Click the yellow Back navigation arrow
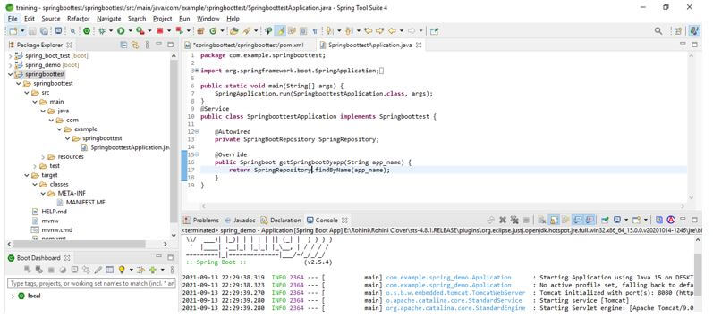The width and height of the screenshot is (713, 325). pyautogui.click(x=391, y=31)
